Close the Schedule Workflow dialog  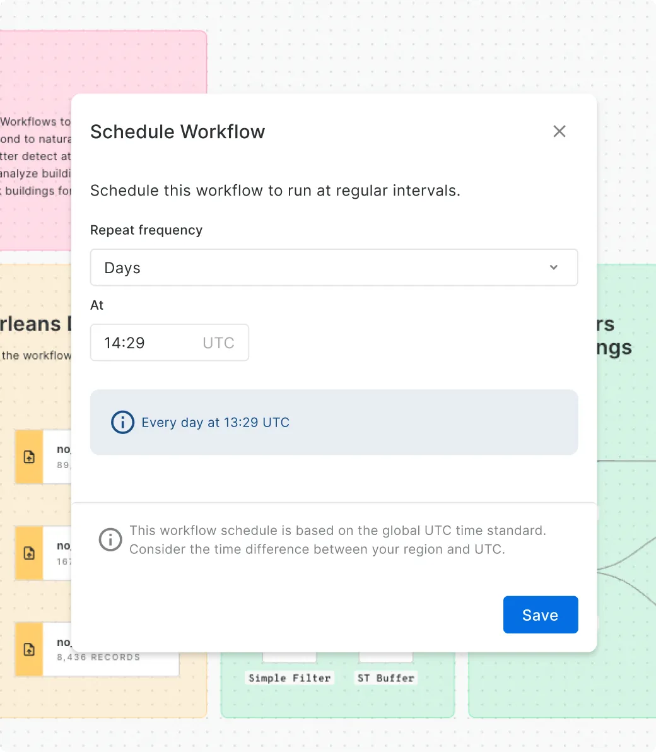tap(559, 131)
